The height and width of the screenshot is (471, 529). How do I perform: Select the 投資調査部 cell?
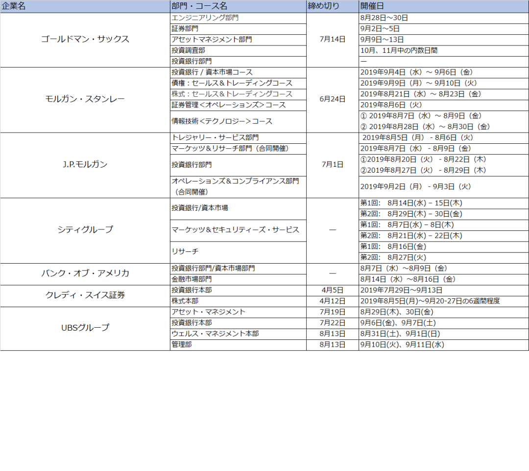coord(238,50)
